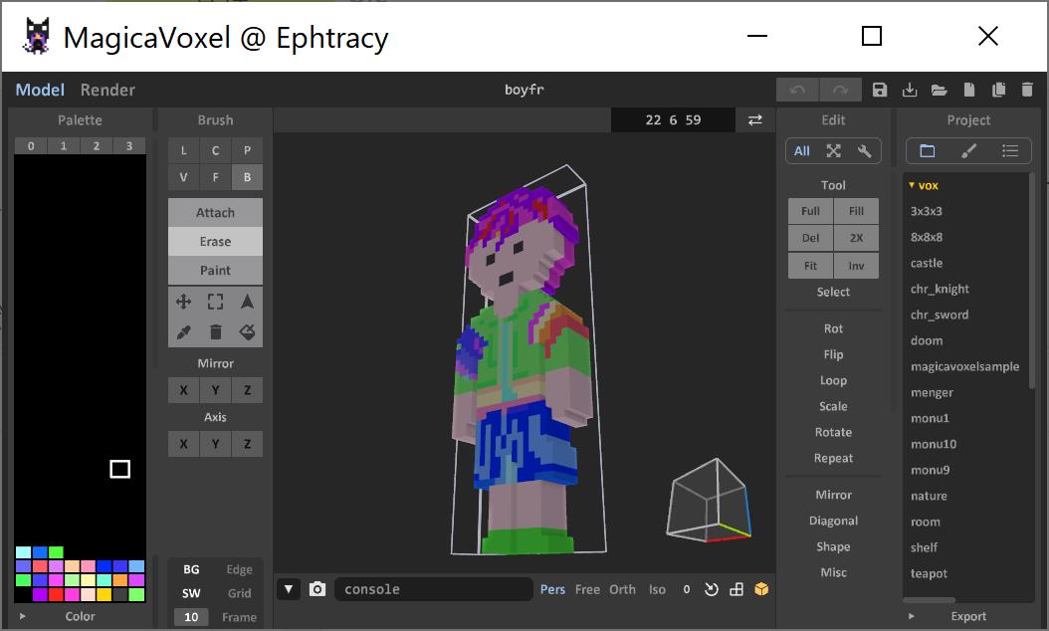
Task: Pick the eyedropper color picker tool
Action: point(183,332)
